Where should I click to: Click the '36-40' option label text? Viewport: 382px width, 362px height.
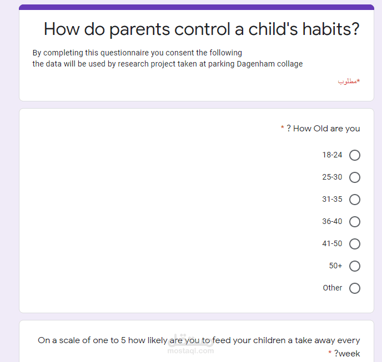coord(332,222)
